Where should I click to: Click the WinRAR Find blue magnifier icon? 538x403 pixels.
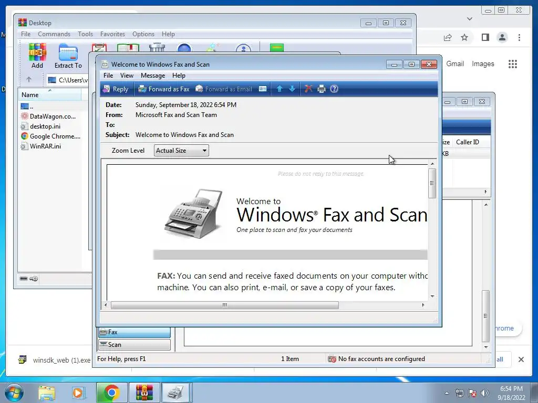pyautogui.click(x=184, y=48)
